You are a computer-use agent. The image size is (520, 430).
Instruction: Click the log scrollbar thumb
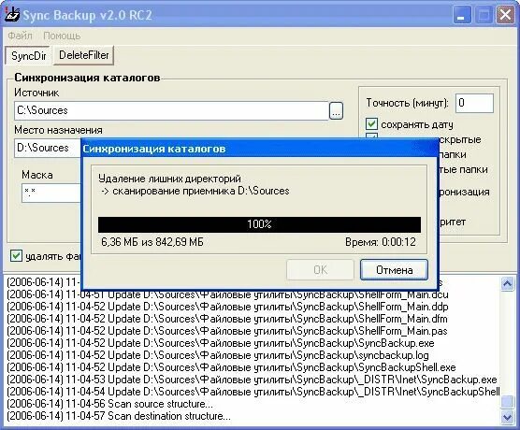pyautogui.click(x=507, y=402)
